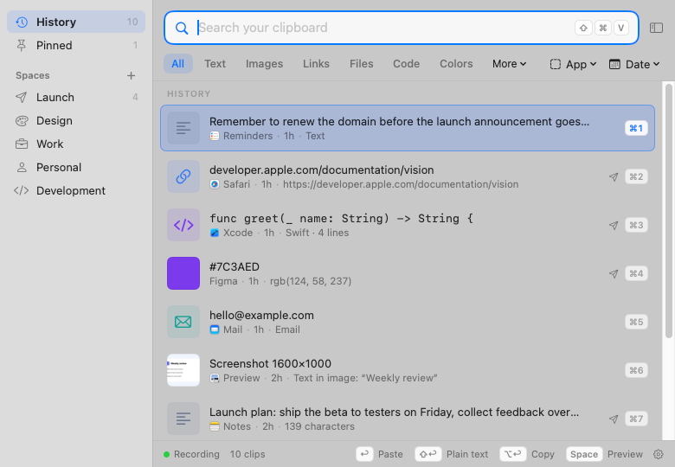This screenshot has width=675, height=467.
Task: Click Launch space icon on developer.apple.com row
Action: 614,176
